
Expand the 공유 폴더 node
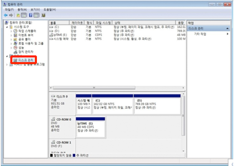[x=11, y=40]
